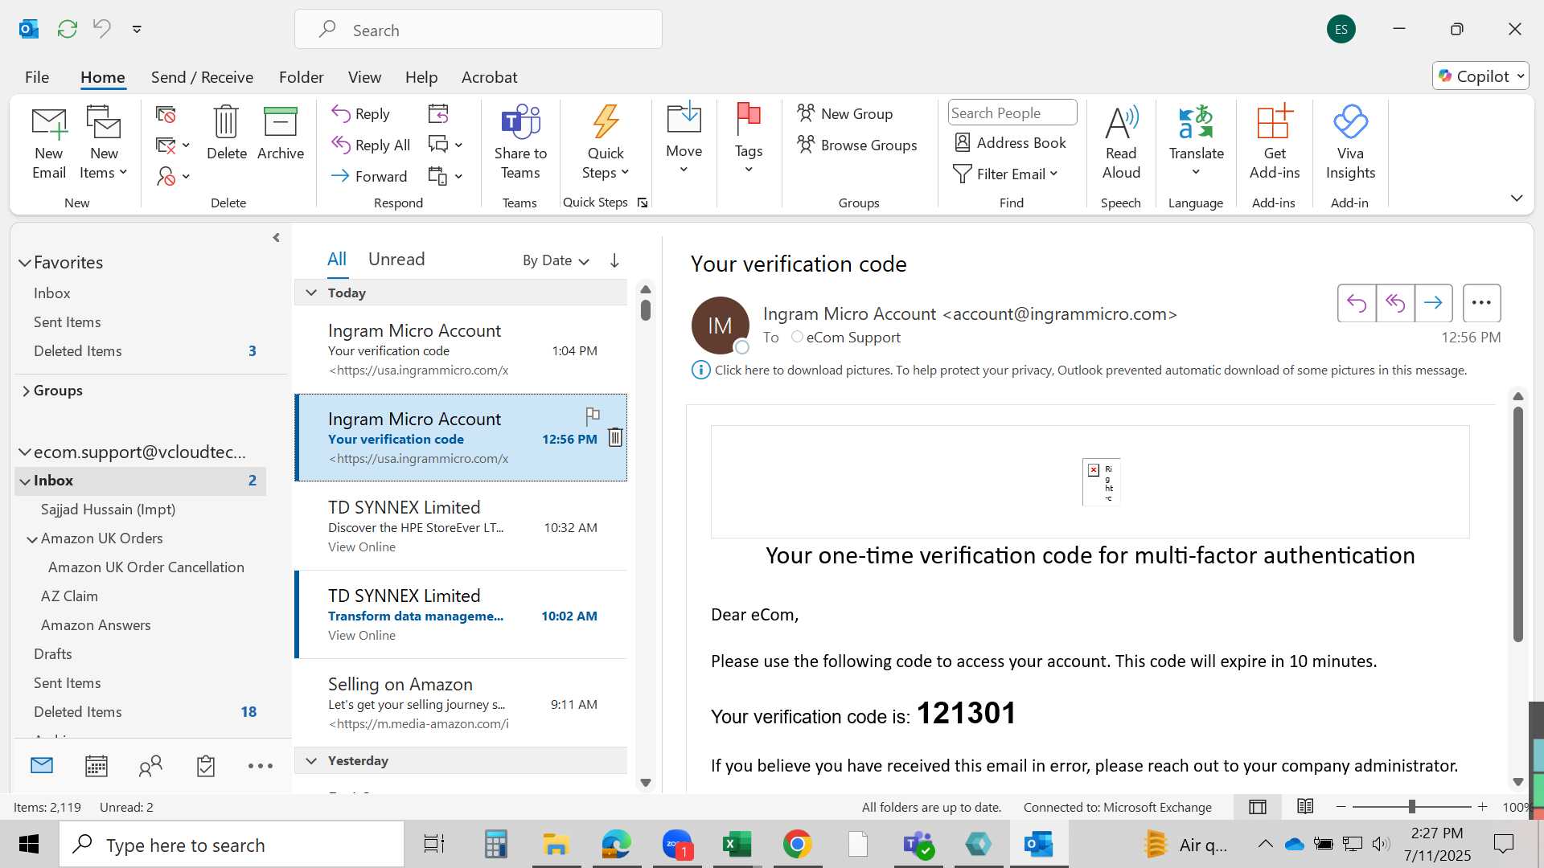Collapse the folder pane with the arrow
Screen dimensions: 1544x868
(x=276, y=238)
